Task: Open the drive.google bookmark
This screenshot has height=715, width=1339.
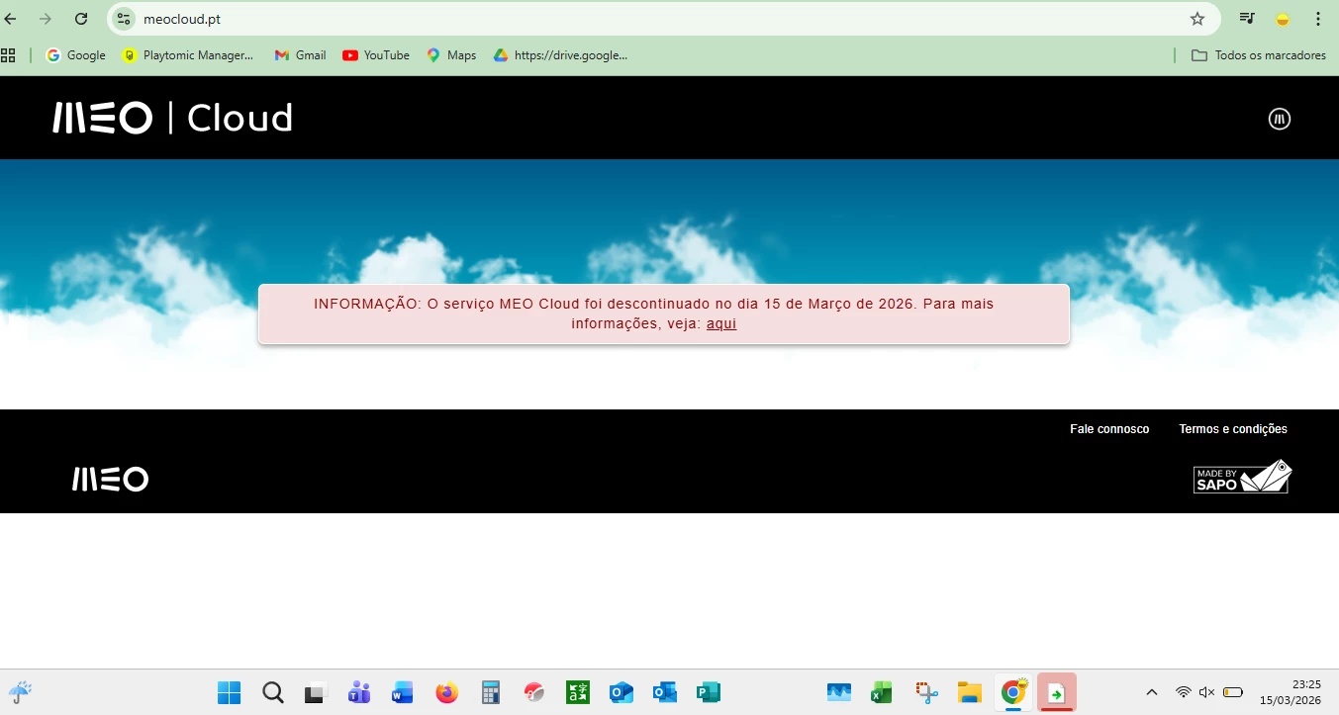Action: [x=561, y=55]
